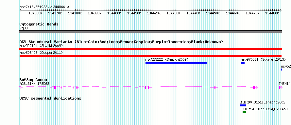This screenshot has width=291, height=125.
Task: Click the %ID:94.2877|Length:1453 label
Action: click(x=265, y=109)
